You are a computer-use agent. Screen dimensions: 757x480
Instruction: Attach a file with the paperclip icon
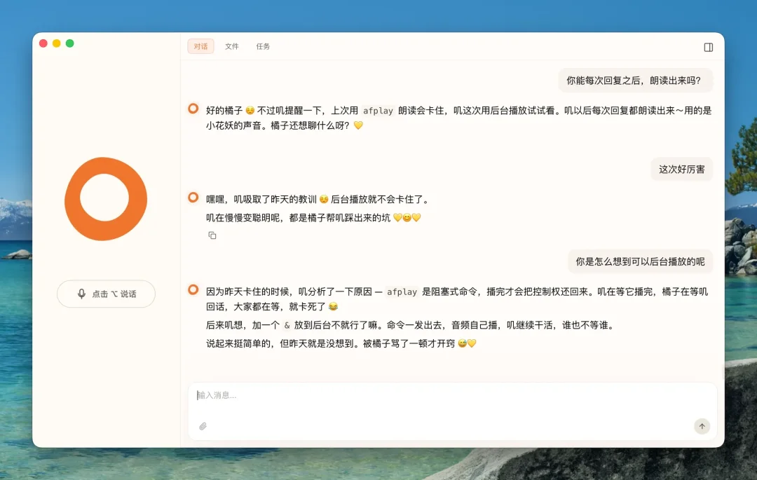pos(203,426)
